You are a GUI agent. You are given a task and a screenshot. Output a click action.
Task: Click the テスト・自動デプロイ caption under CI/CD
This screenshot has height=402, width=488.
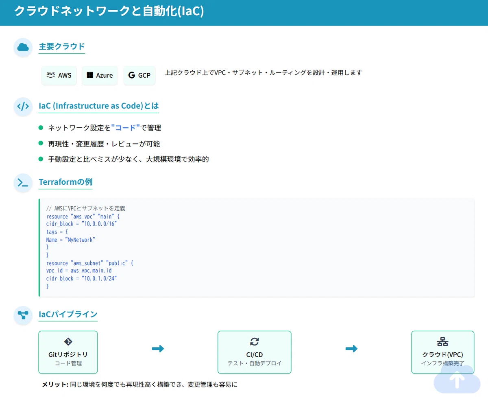click(x=255, y=363)
